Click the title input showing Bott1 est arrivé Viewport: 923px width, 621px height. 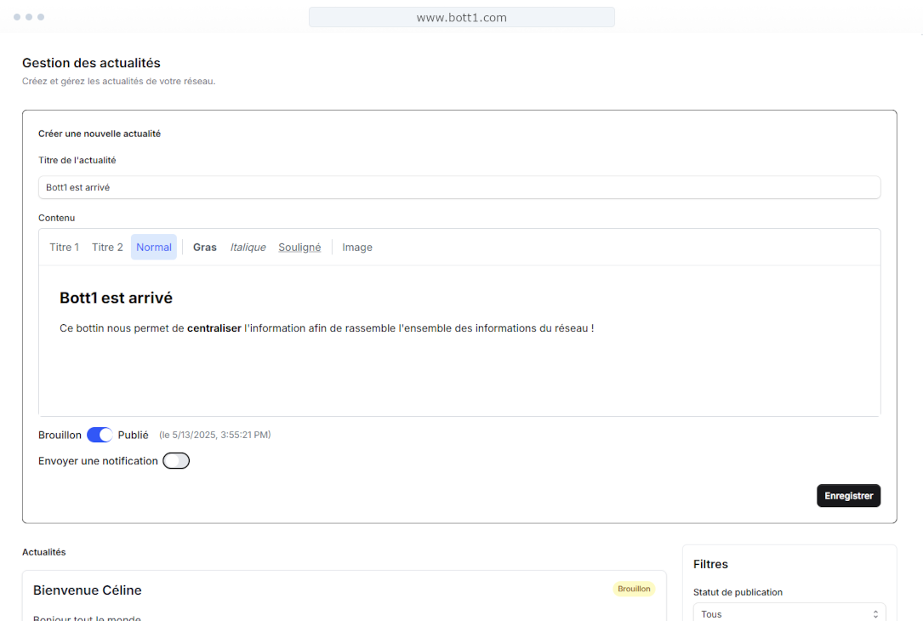coord(459,187)
